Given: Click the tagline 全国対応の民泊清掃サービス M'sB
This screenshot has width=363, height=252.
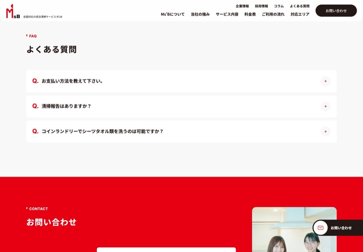Looking at the screenshot, I should tap(42, 17).
